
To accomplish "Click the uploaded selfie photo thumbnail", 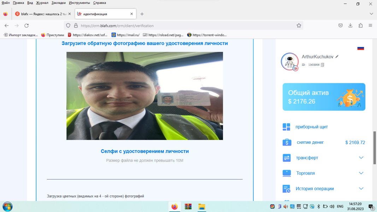I will (145, 96).
